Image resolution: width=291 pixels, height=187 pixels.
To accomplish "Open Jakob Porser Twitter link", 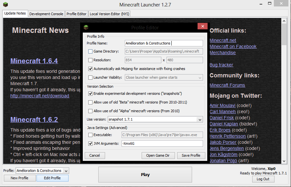I will click(223, 142).
